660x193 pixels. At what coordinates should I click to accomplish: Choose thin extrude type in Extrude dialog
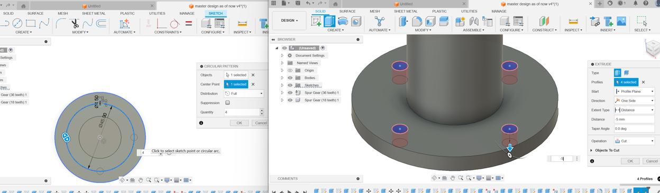coord(627,73)
